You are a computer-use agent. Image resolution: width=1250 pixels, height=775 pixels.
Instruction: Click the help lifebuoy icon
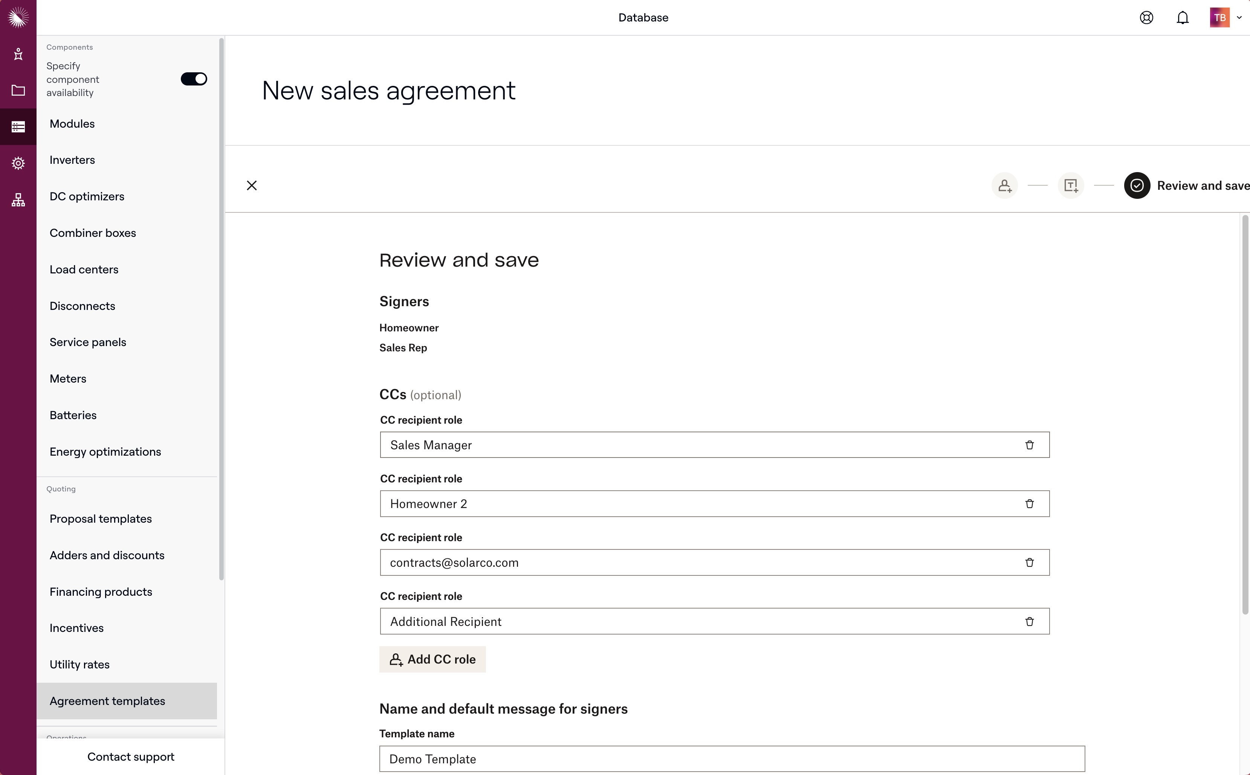(x=1146, y=18)
